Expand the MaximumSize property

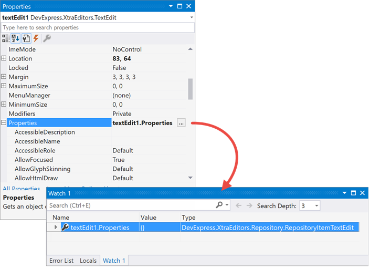(x=4, y=86)
